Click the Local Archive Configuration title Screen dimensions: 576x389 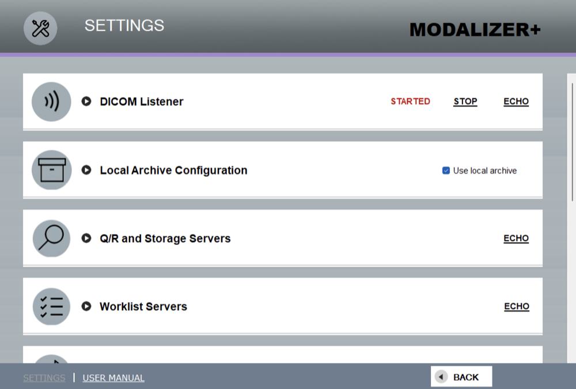point(173,170)
